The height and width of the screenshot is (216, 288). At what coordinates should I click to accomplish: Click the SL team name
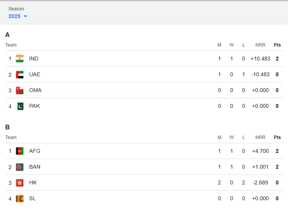point(32,198)
